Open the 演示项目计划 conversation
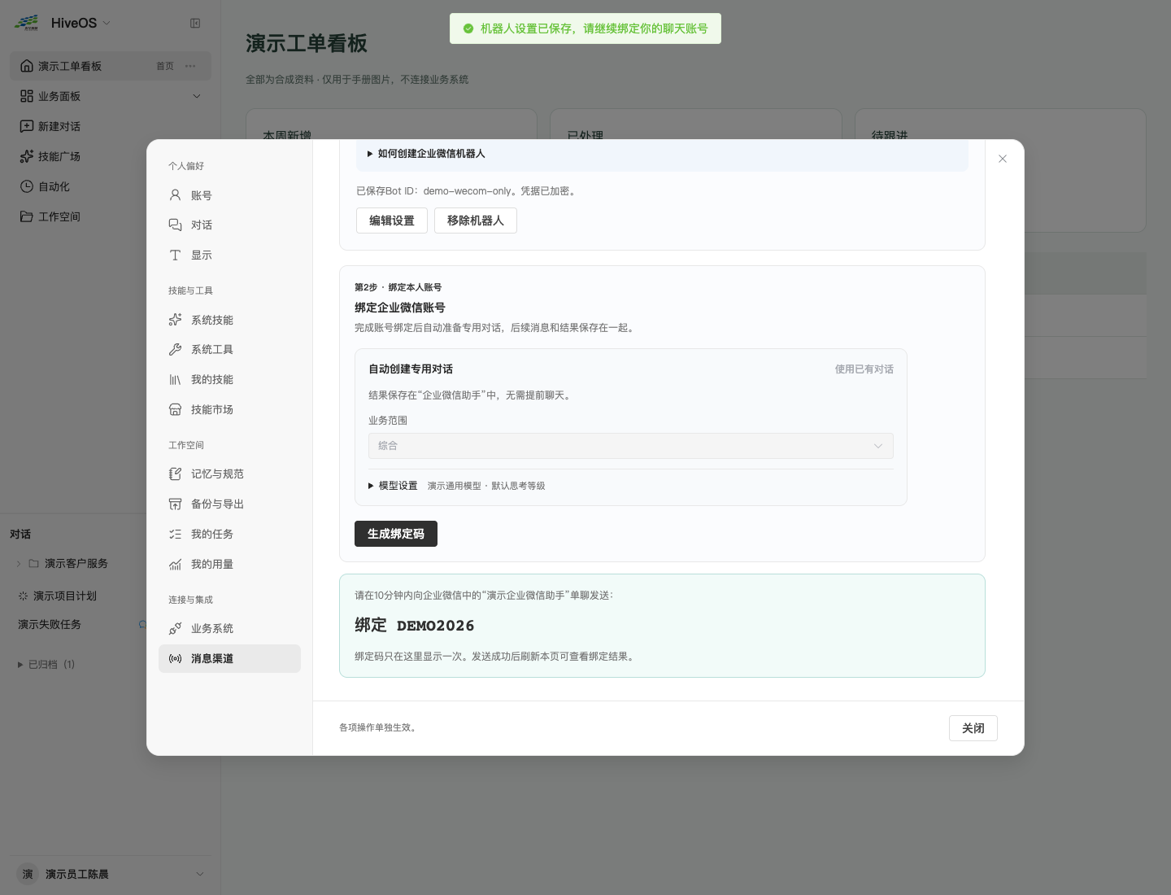This screenshot has width=1171, height=895. click(x=65, y=596)
